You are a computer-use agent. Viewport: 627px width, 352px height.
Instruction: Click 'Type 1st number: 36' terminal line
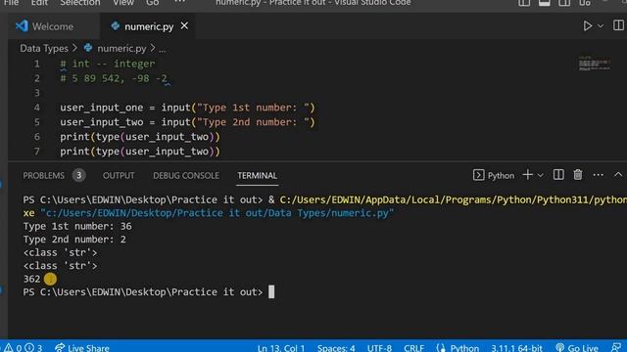click(77, 226)
